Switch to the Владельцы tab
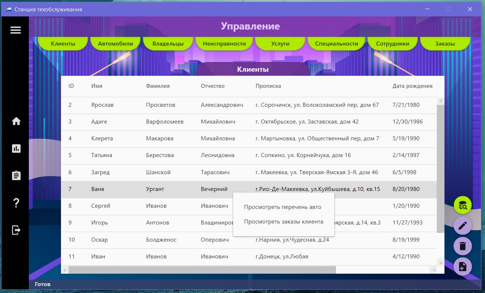The width and height of the screenshot is (485, 293). tap(168, 44)
